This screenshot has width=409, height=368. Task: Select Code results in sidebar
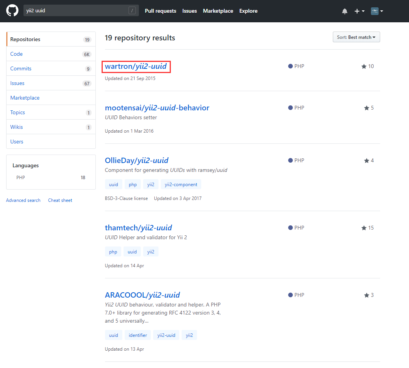pos(17,54)
